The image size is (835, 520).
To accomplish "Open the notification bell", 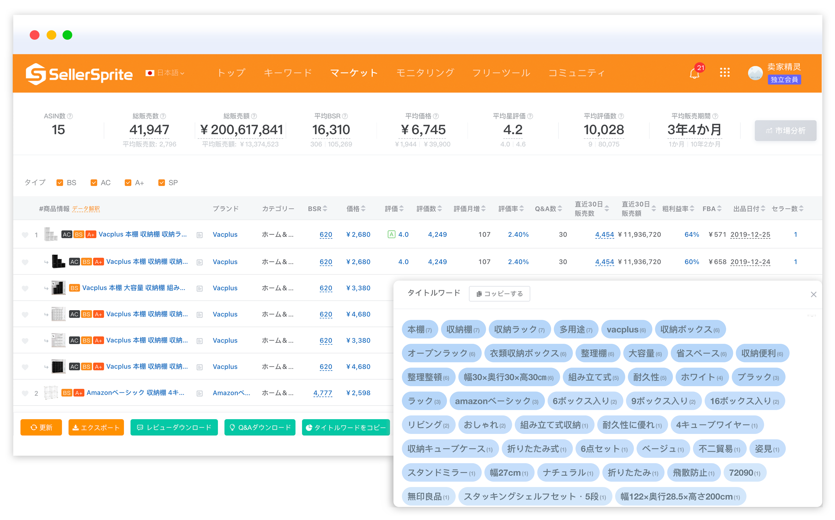I will point(694,73).
